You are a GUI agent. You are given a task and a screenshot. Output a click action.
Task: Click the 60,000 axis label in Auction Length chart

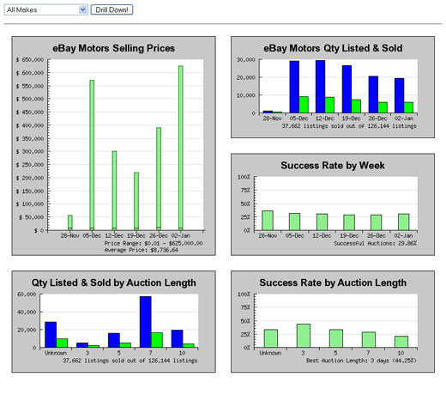pyautogui.click(x=27, y=295)
